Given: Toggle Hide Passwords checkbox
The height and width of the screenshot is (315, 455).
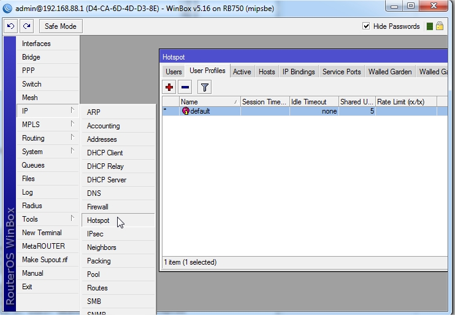Looking at the screenshot, I should [366, 26].
